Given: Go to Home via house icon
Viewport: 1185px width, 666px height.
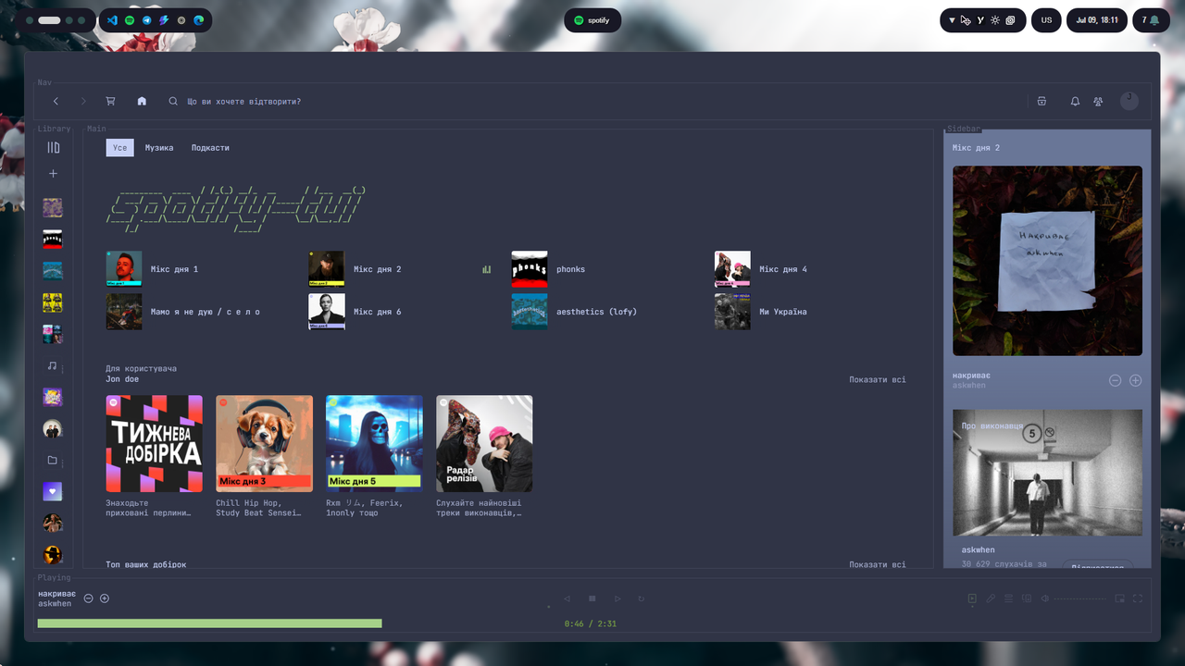Looking at the screenshot, I should (142, 102).
